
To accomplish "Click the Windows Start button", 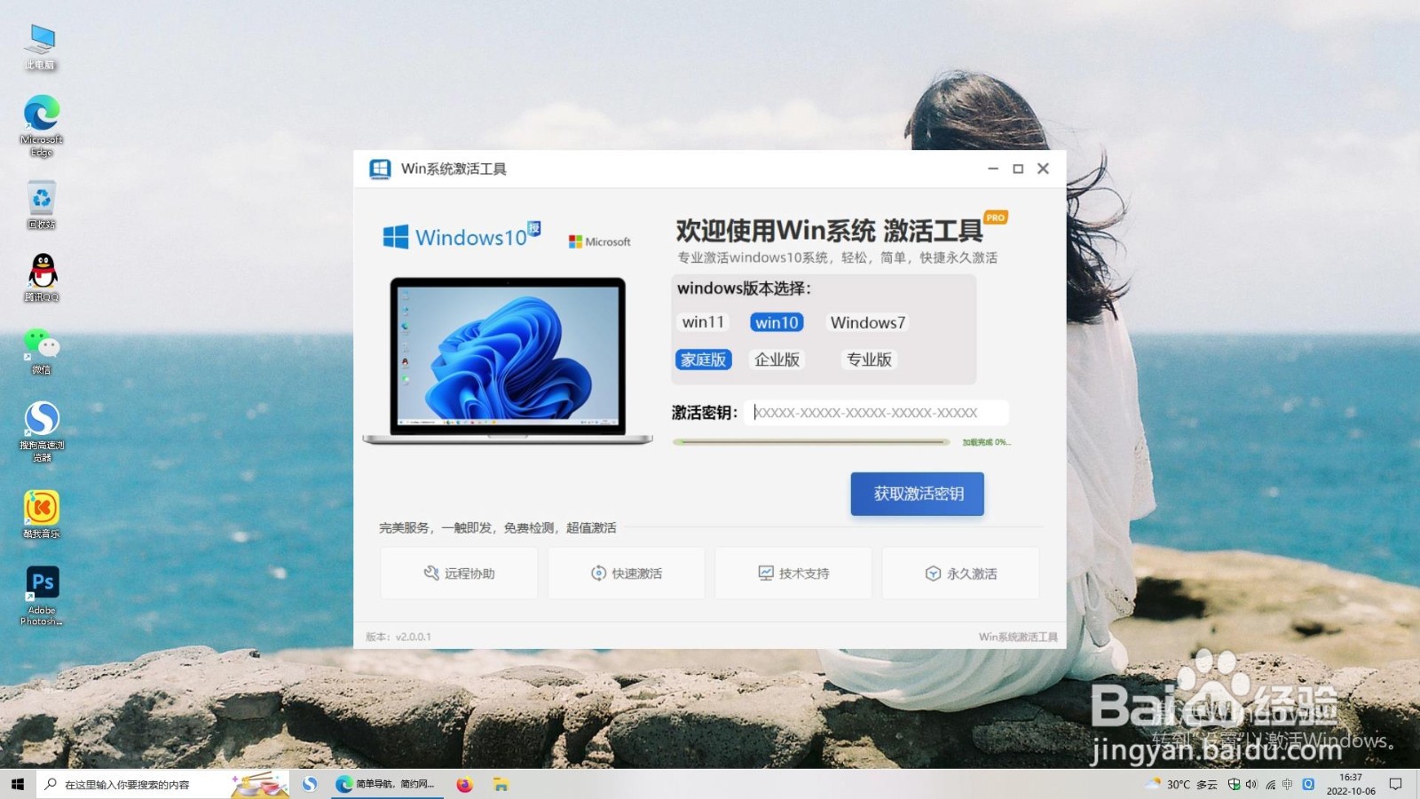I will pos(17,784).
